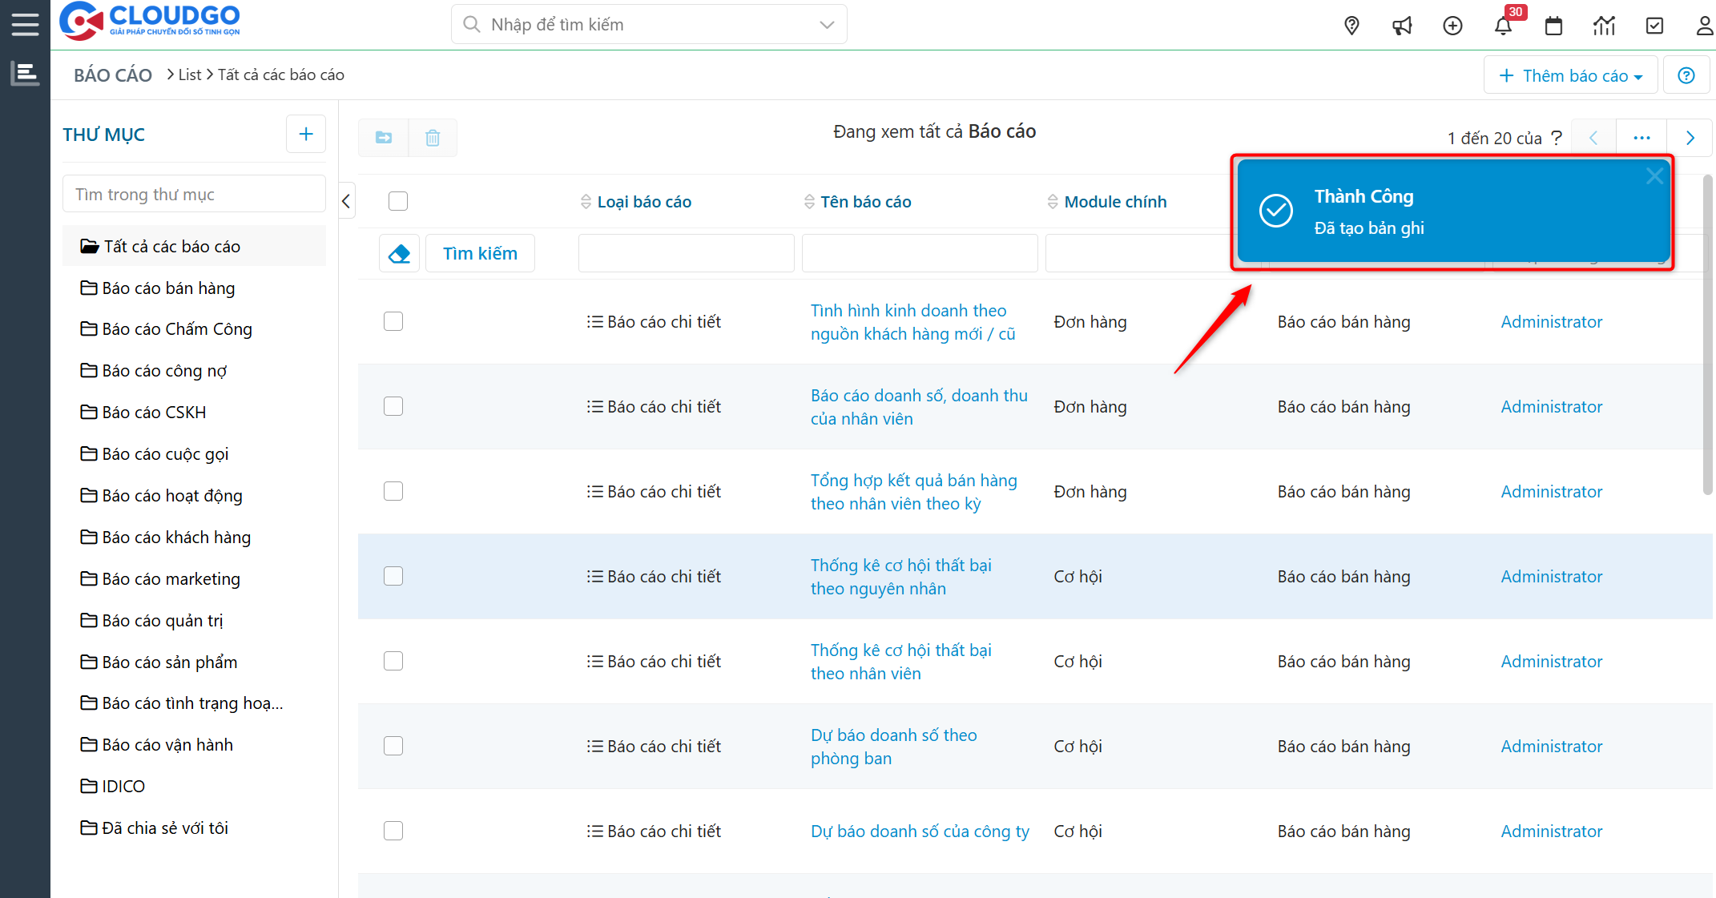
Task: Click the quick create plus circle icon
Action: tap(1452, 26)
